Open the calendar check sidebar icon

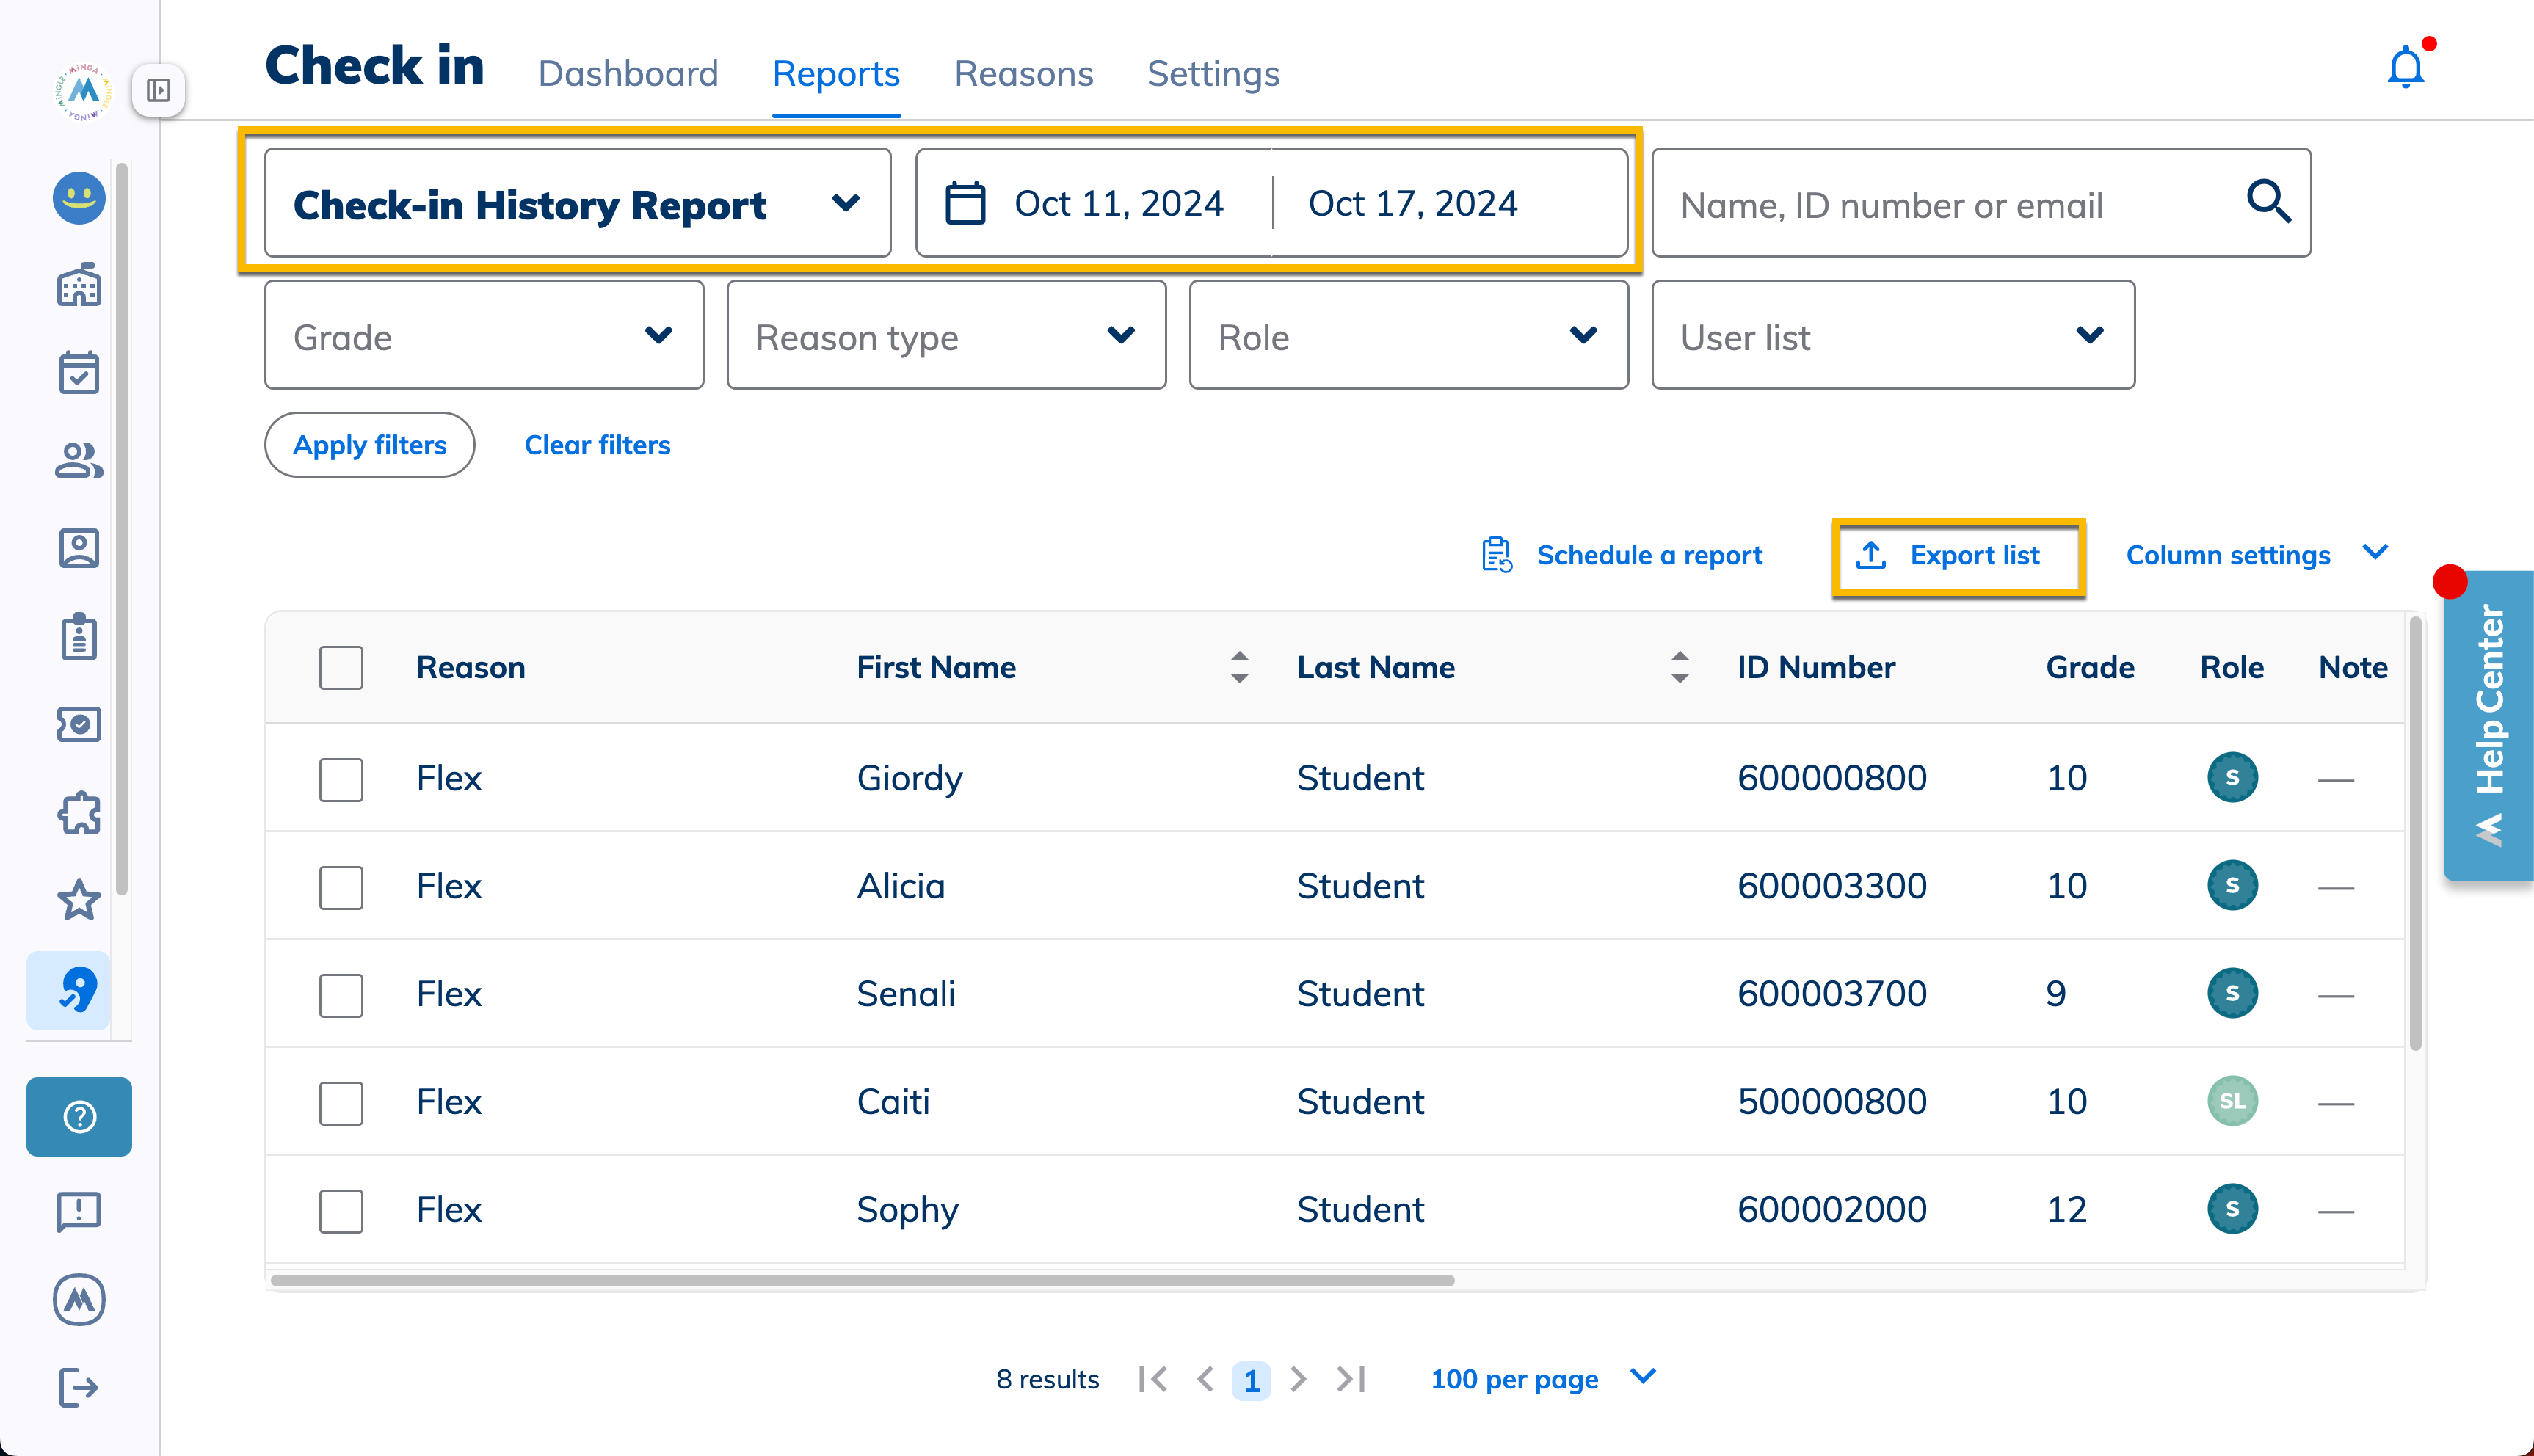click(79, 373)
